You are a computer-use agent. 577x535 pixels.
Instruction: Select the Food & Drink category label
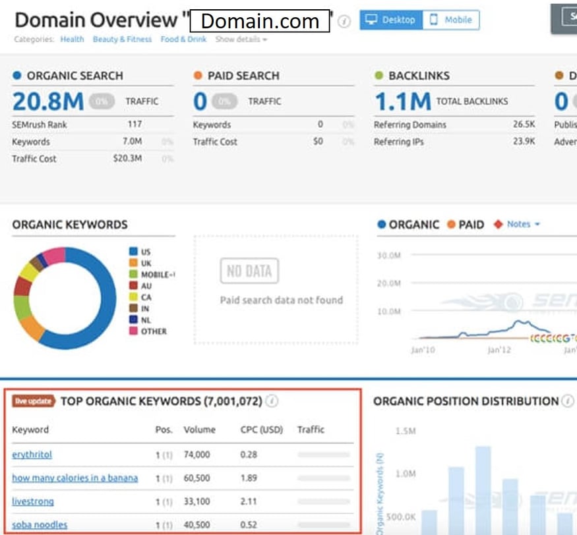click(183, 40)
